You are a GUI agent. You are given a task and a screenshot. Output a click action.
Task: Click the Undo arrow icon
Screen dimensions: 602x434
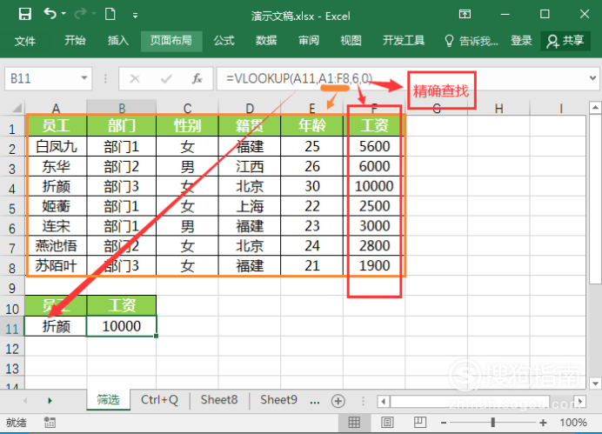pos(50,14)
